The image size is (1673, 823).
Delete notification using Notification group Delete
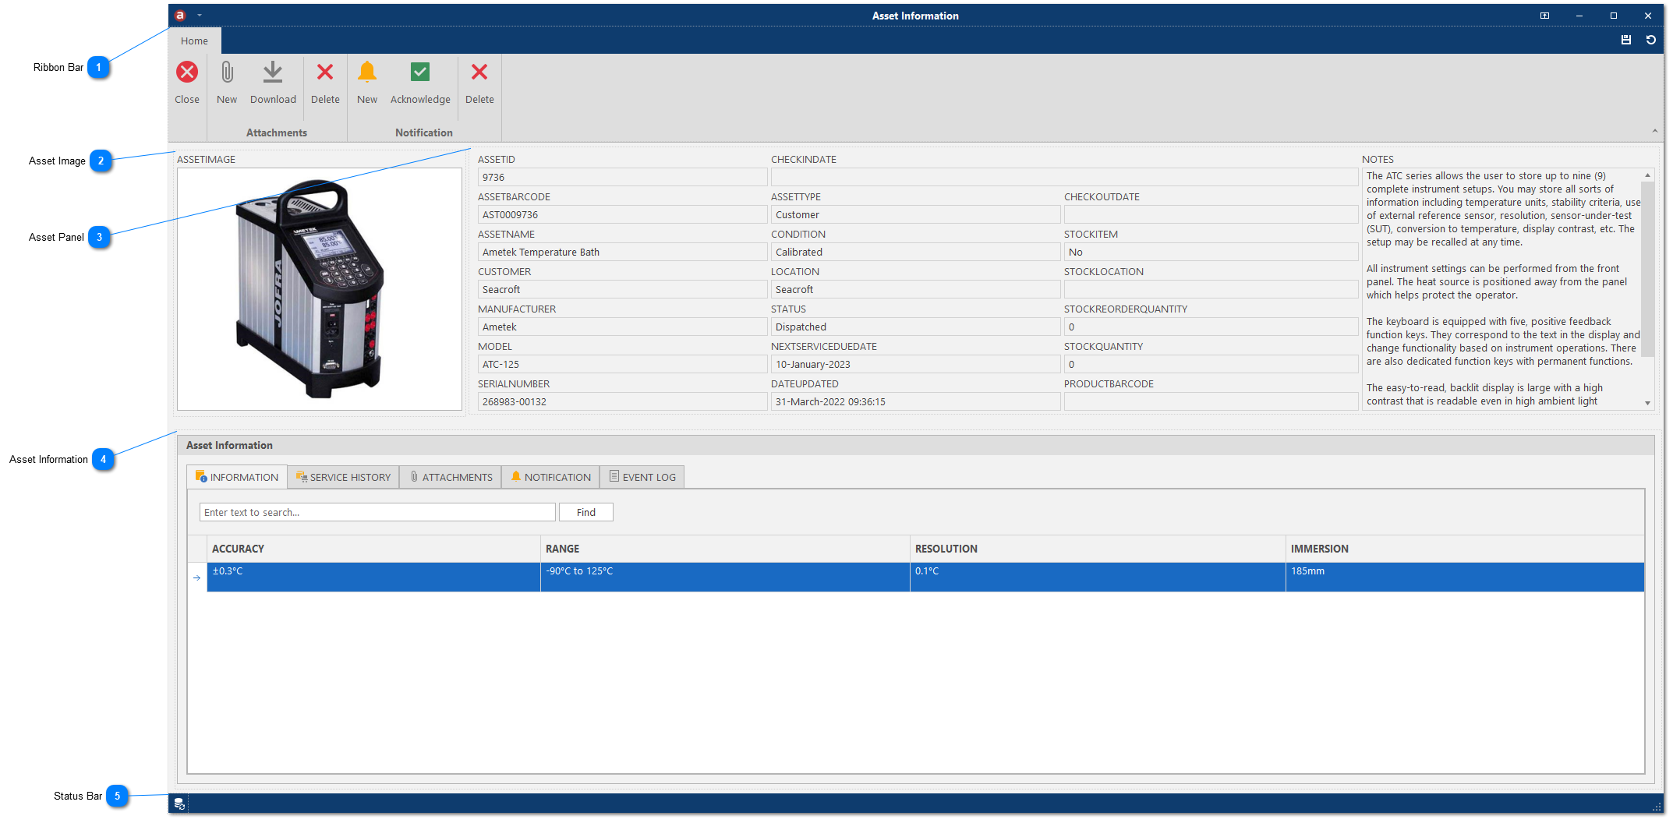coord(479,72)
